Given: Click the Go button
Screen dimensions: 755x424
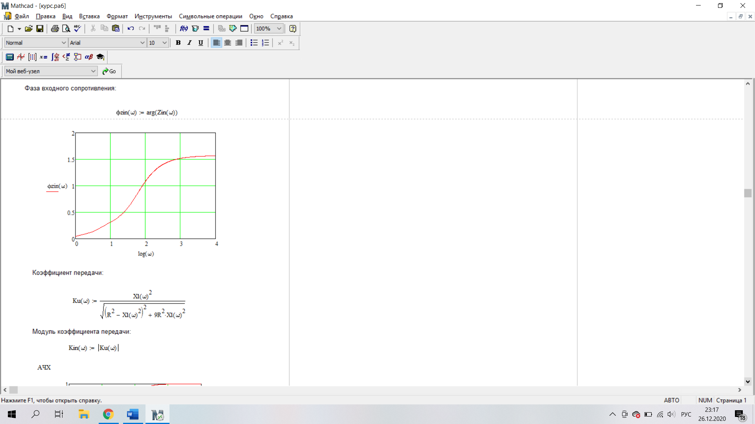Looking at the screenshot, I should (109, 71).
